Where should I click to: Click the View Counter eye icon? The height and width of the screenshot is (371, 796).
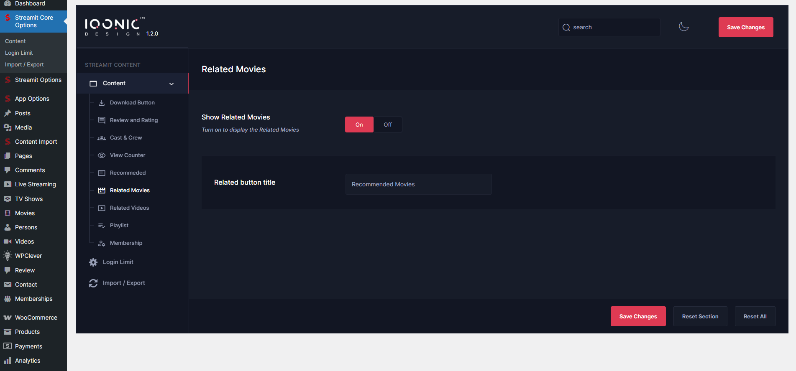click(x=102, y=155)
